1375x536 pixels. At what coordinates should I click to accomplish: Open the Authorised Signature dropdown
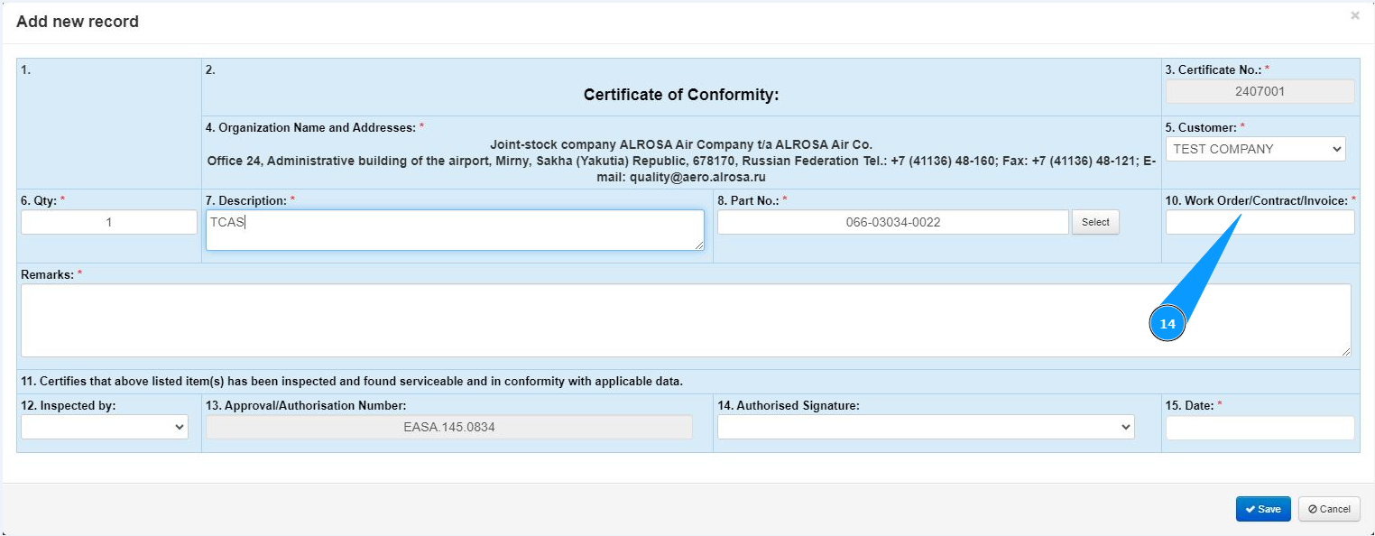point(926,427)
